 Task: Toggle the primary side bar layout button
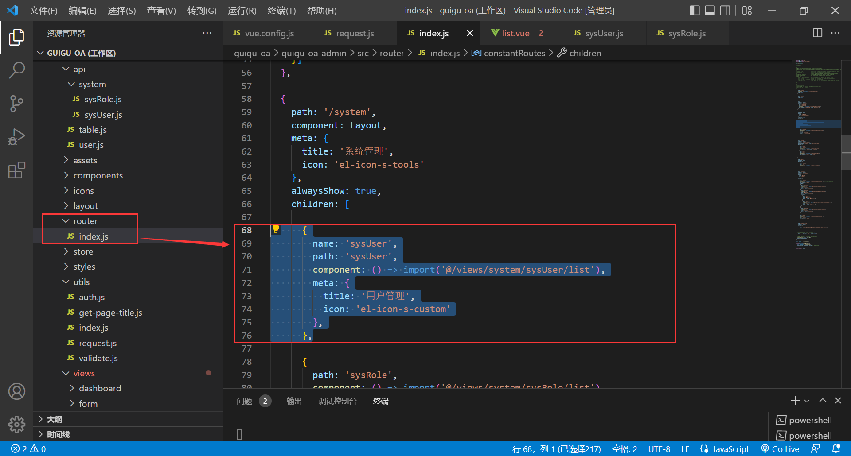pyautogui.click(x=695, y=10)
